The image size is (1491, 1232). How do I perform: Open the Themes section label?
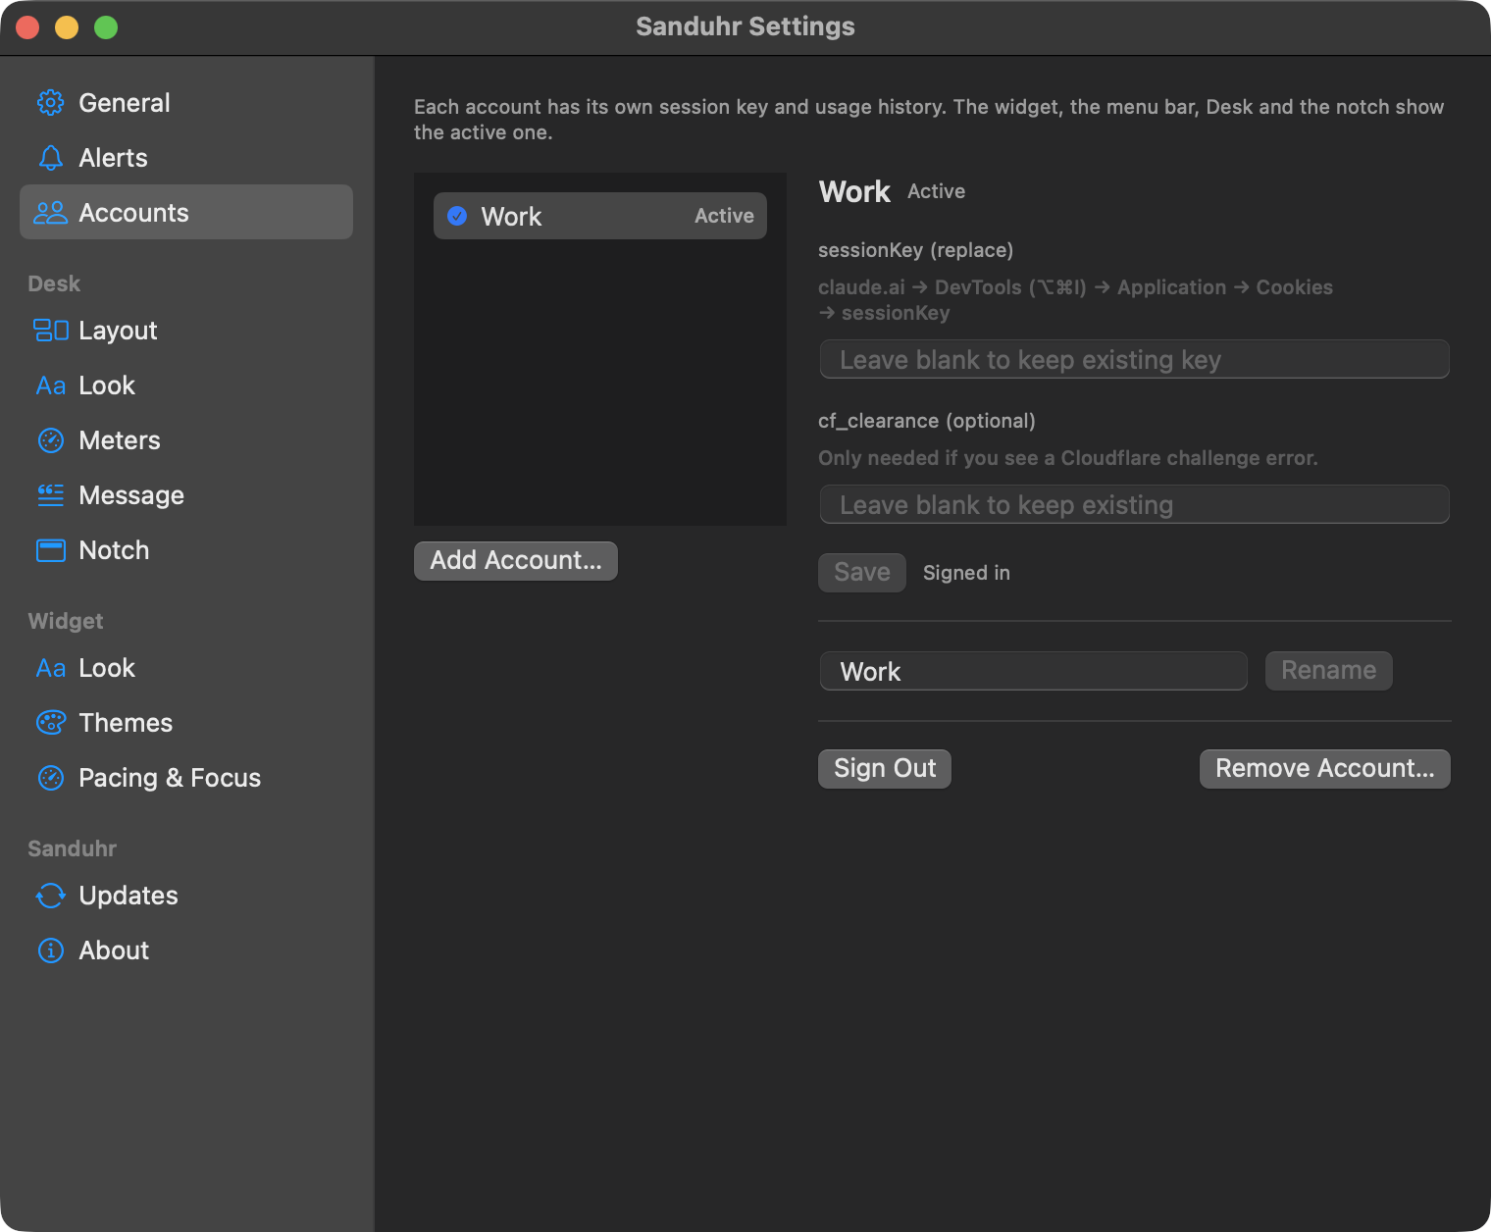coord(126,723)
